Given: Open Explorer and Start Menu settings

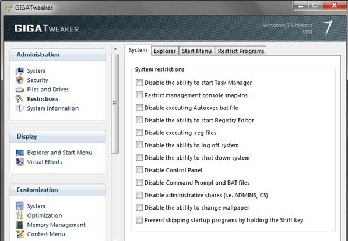Looking at the screenshot, I should pyautogui.click(x=59, y=153).
